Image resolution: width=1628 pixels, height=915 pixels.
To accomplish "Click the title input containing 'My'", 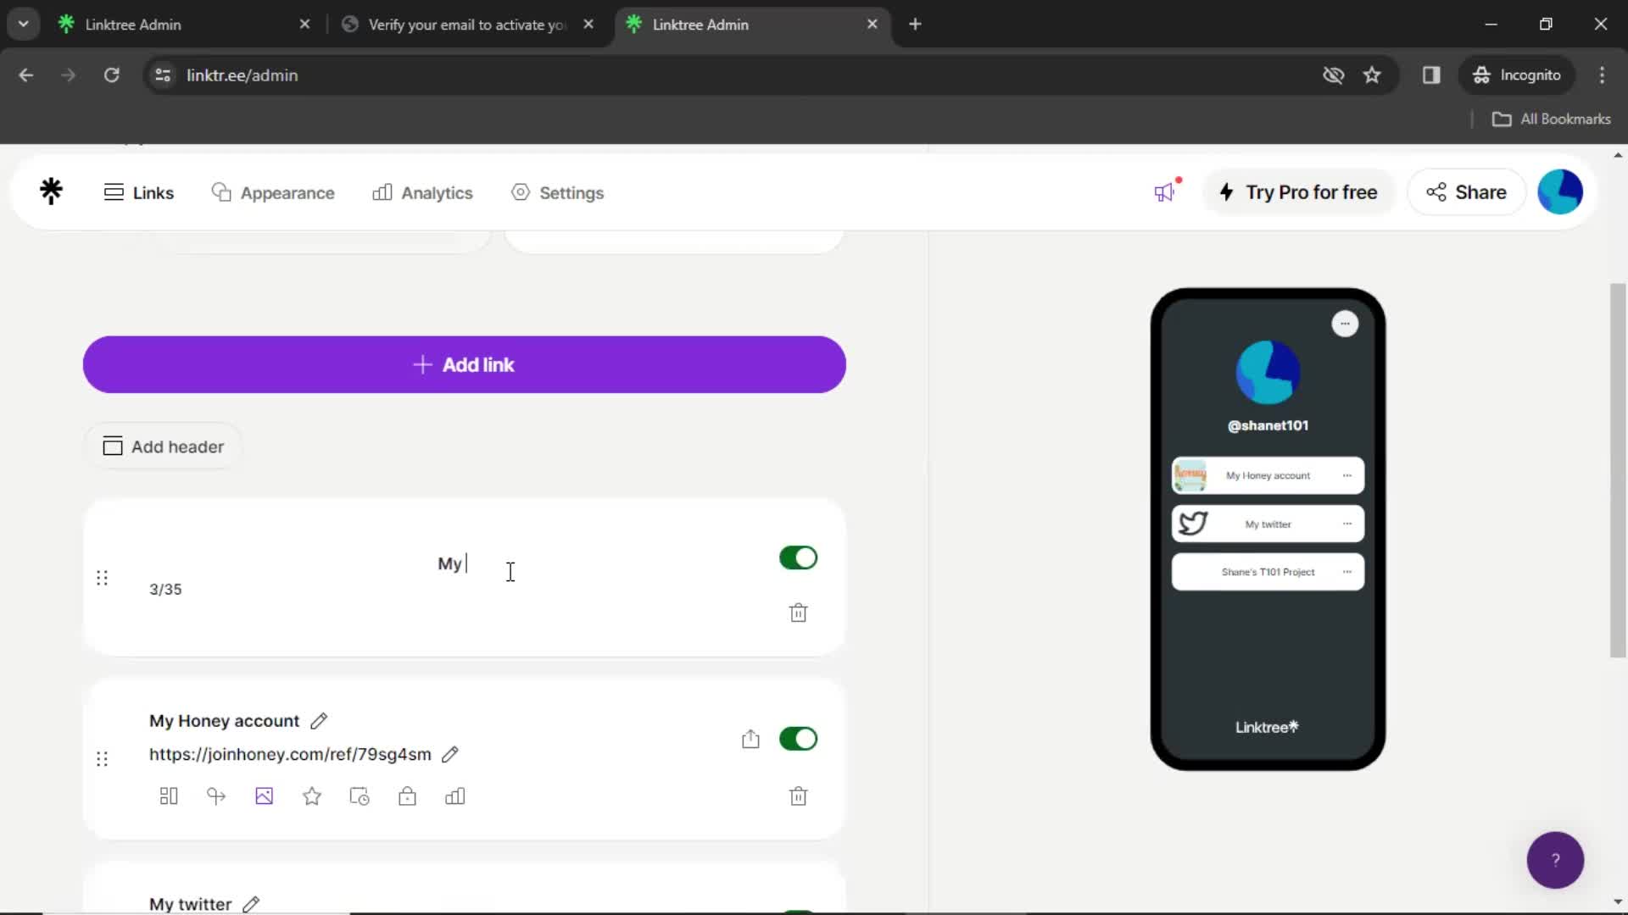I will coord(451,563).
